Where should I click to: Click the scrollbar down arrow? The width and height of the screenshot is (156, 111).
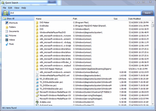pos(153,104)
